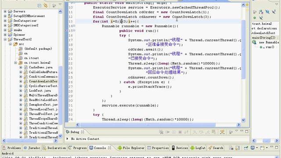Open the Search tab
Screen dimensions: 281x158
[x=216, y=148]
